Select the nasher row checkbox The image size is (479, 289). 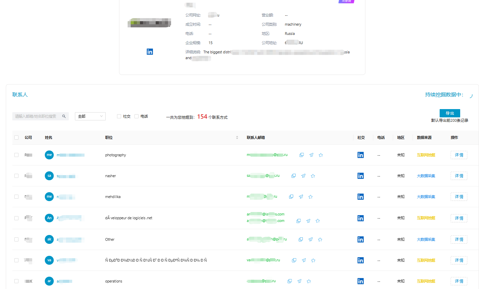[16, 176]
